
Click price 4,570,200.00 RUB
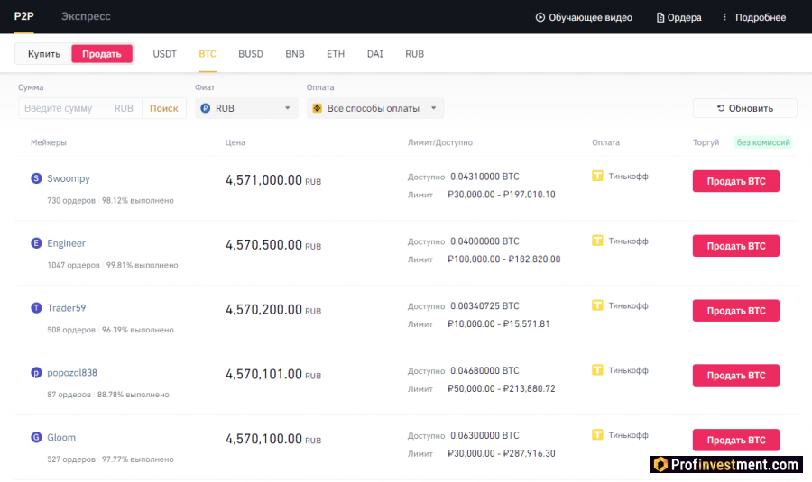272,309
